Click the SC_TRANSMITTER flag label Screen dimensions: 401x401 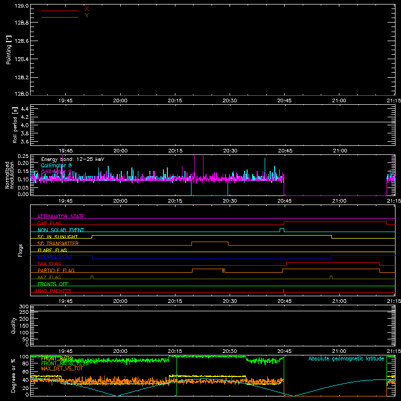58,244
